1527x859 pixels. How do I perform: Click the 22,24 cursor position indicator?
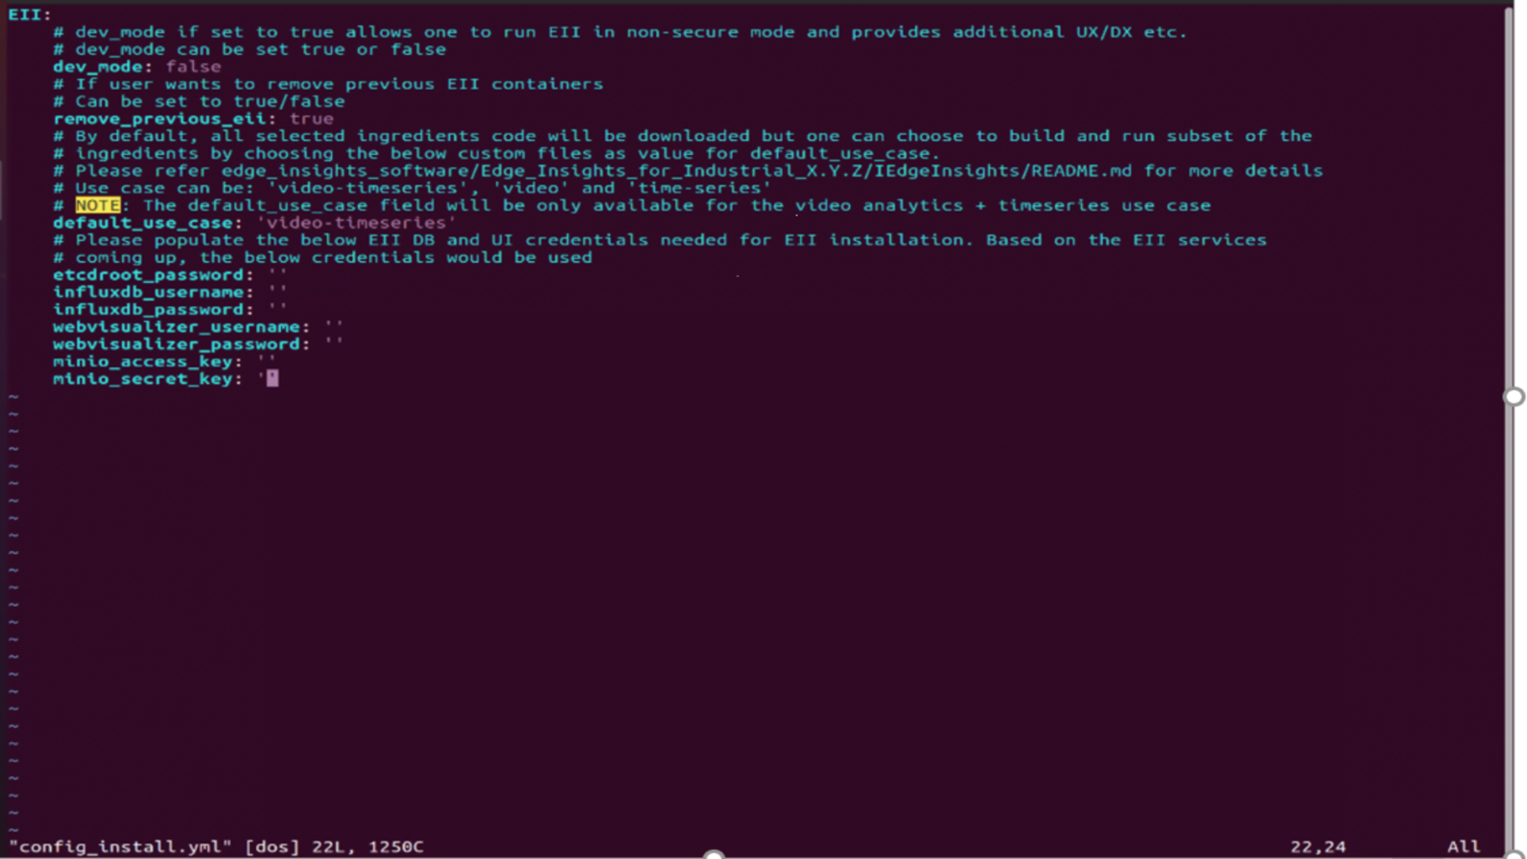tap(1317, 846)
